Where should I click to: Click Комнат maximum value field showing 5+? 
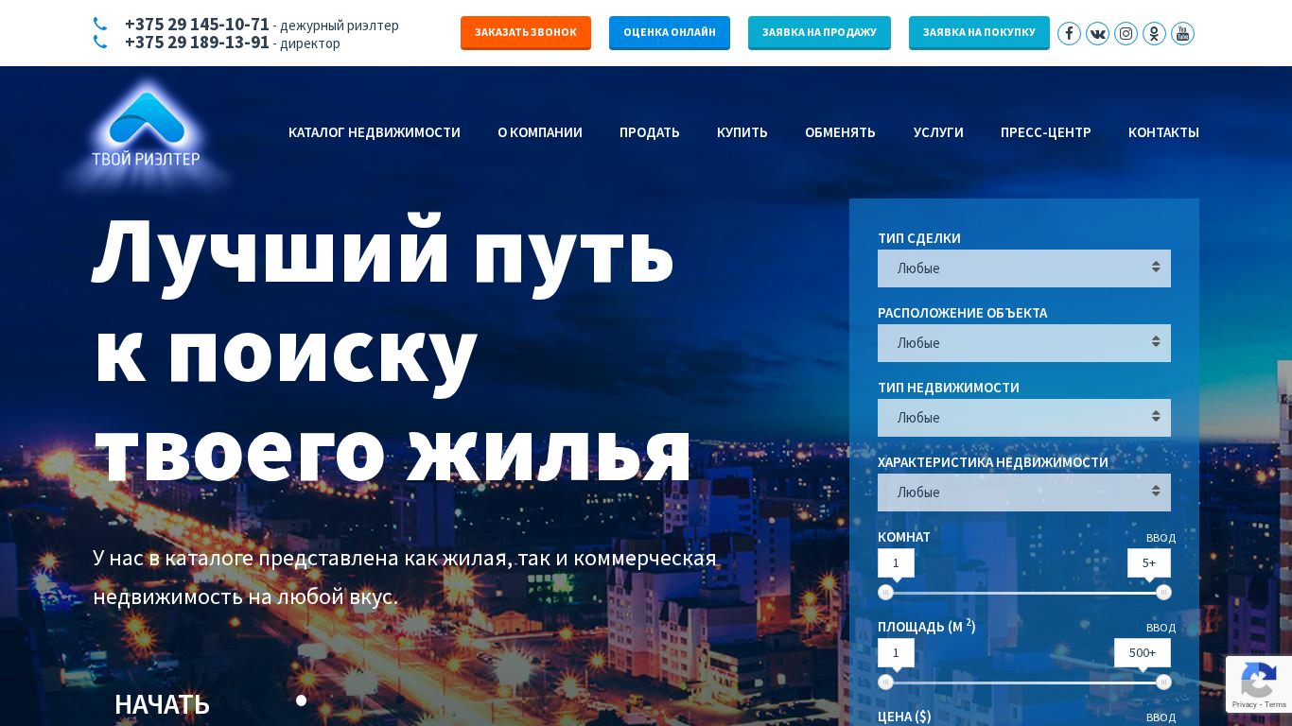[x=1149, y=562]
